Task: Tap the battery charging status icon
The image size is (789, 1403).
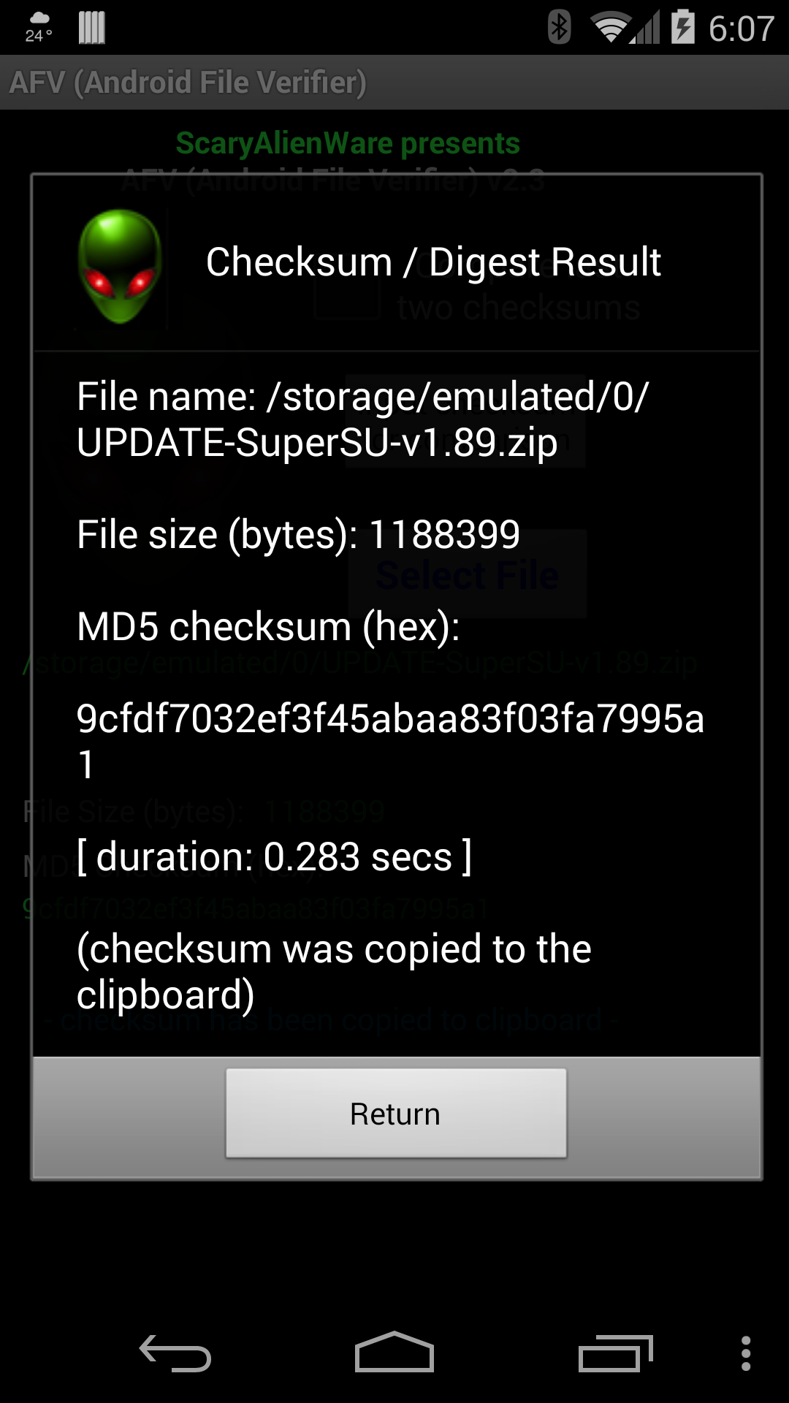Action: pyautogui.click(x=683, y=27)
